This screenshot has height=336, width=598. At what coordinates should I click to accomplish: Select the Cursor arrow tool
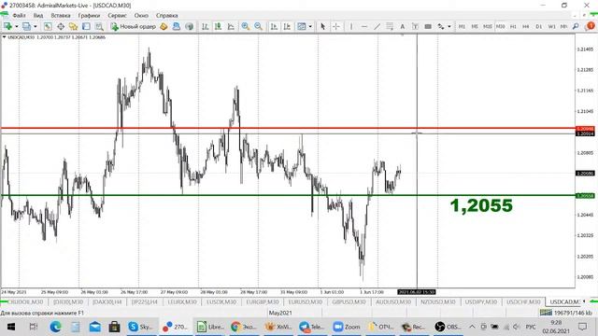tap(323, 26)
